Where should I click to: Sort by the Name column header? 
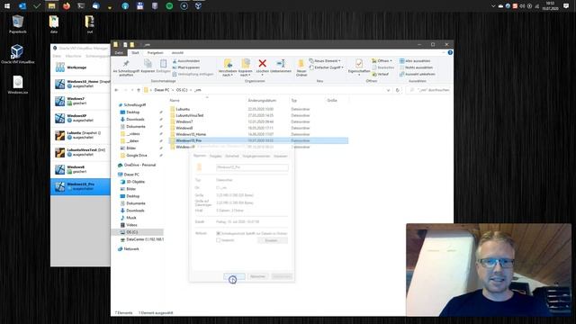(175, 100)
